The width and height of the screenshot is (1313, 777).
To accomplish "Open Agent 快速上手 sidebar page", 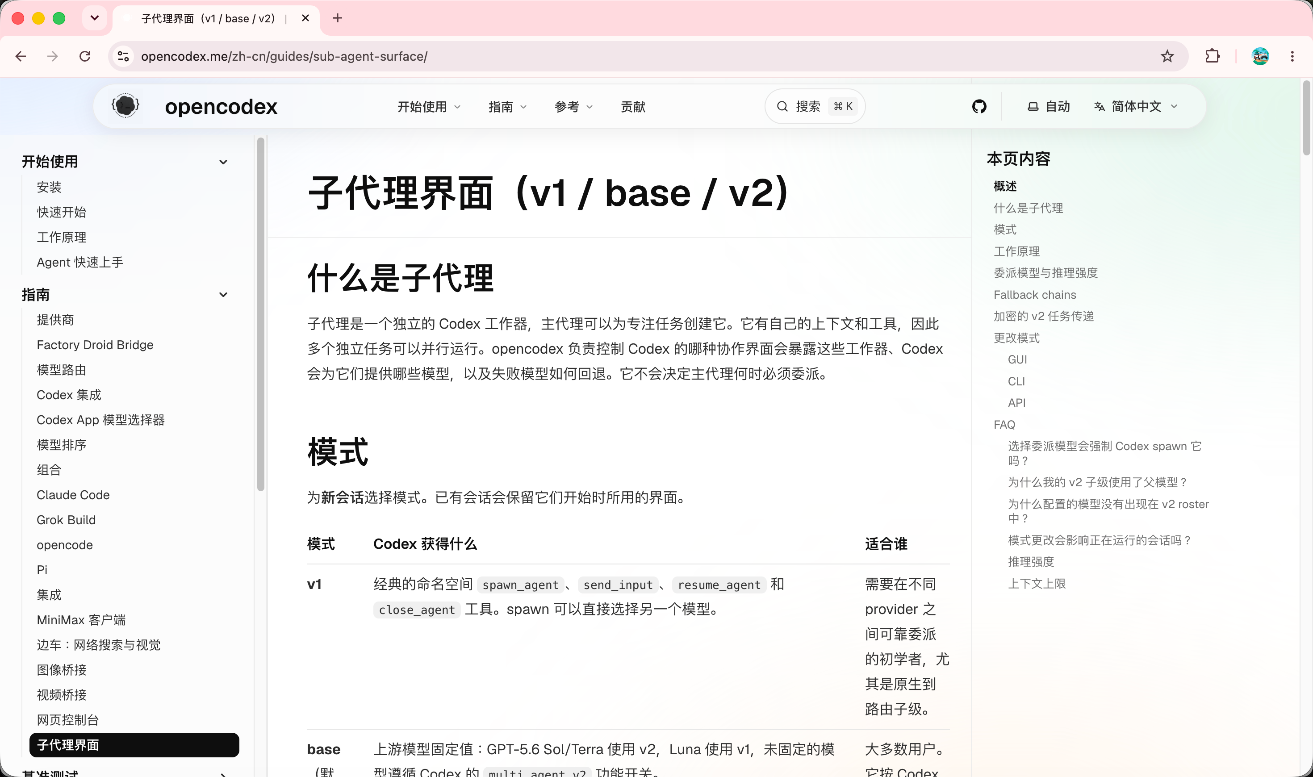I will pos(80,262).
